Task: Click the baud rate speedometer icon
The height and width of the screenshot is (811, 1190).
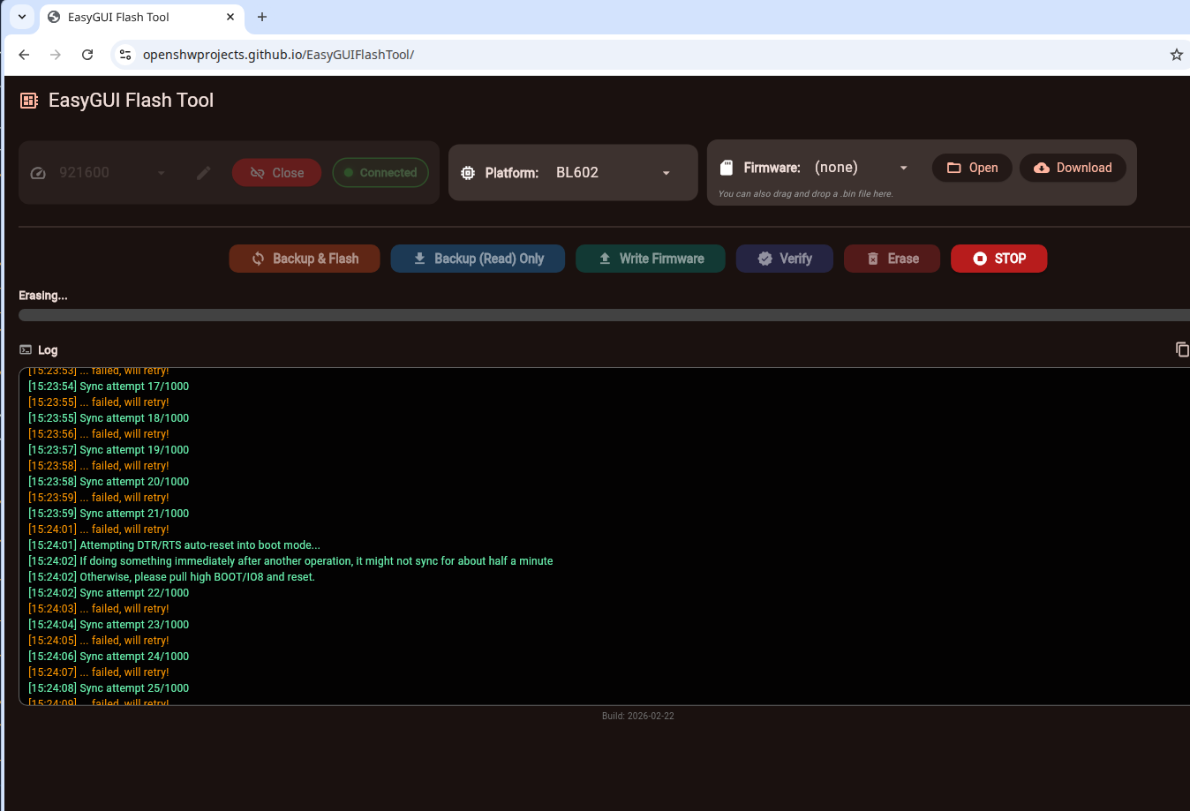Action: click(x=38, y=173)
